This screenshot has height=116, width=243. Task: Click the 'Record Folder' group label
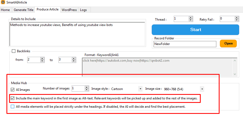(x=164, y=38)
